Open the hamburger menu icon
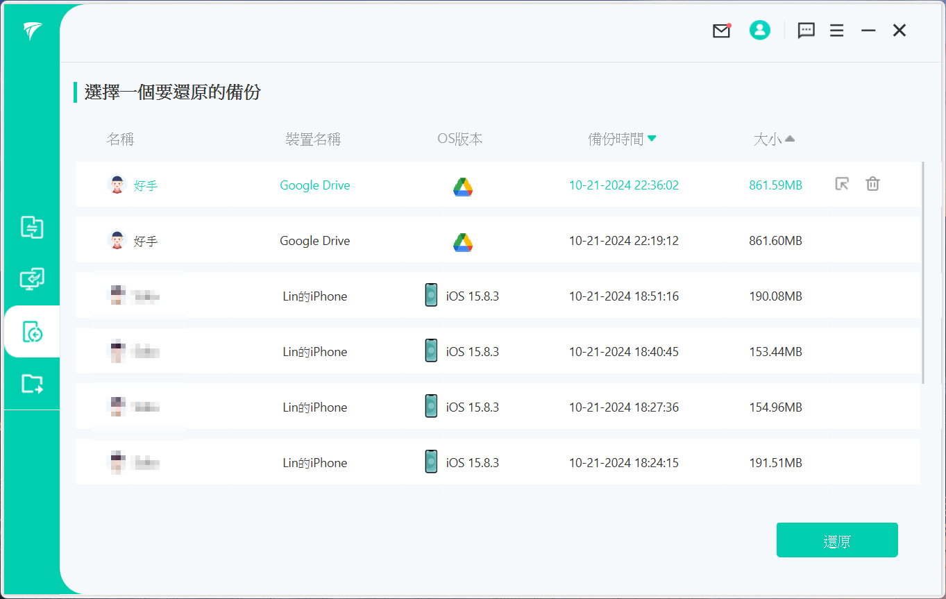946x599 pixels. (837, 31)
